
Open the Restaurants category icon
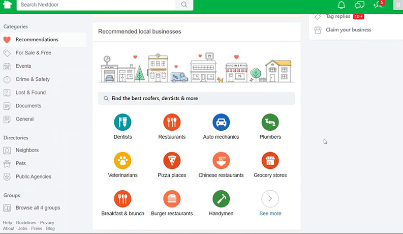click(172, 122)
